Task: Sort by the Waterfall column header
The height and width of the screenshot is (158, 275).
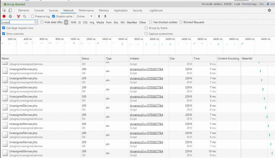Action: pyautogui.click(x=258, y=58)
